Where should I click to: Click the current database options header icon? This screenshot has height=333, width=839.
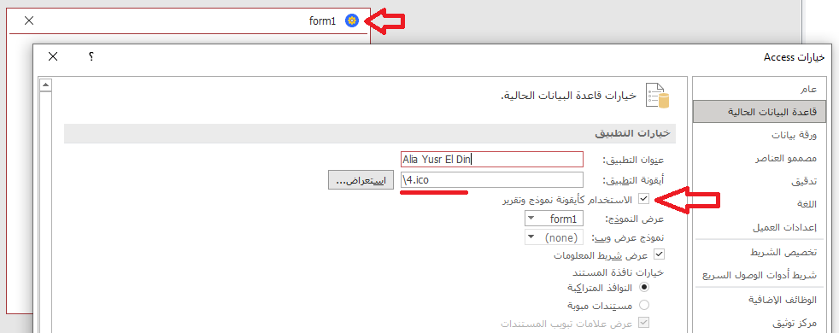point(658,96)
